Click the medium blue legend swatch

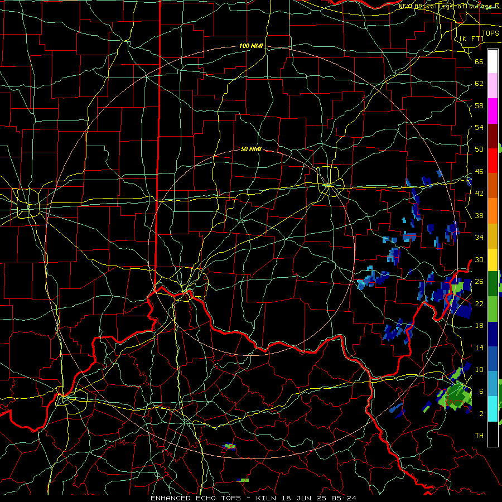click(493, 359)
